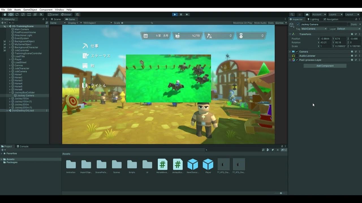Click the Add Component button
The height and width of the screenshot is (203, 362).
(325, 66)
